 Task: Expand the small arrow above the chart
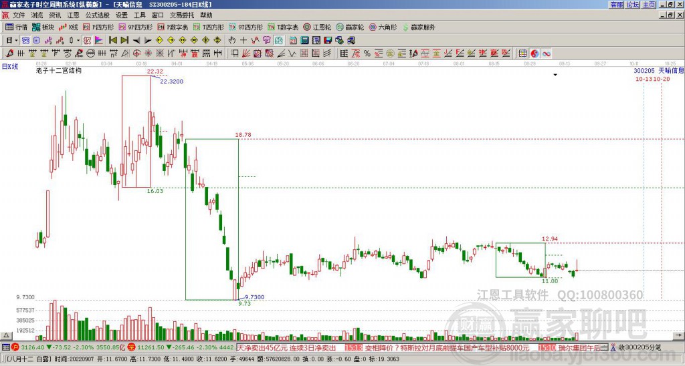(x=555, y=75)
